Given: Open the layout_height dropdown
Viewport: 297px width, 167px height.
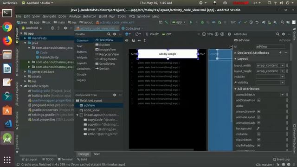Looking at the screenshot, I should 283,71.
